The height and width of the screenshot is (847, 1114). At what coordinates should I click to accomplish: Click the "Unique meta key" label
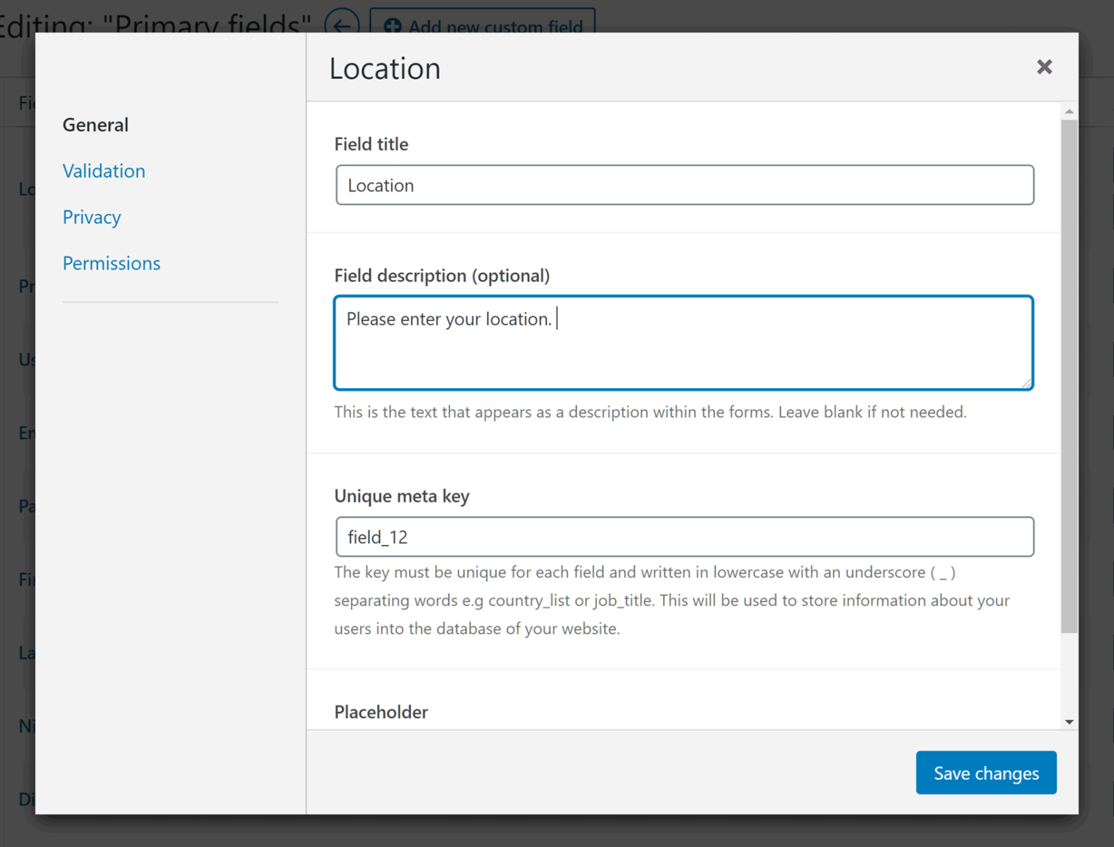tap(402, 496)
